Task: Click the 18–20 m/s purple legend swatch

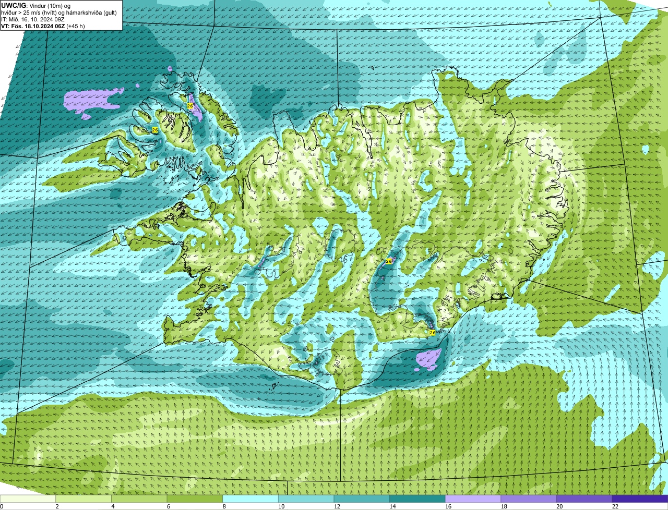Action: [529, 499]
